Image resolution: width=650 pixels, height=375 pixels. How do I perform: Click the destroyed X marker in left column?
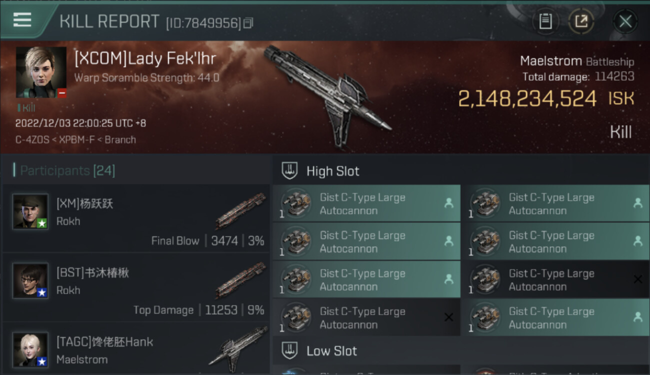point(448,317)
